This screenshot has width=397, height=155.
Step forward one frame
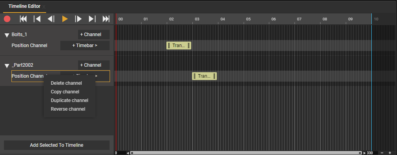pyautogui.click(x=78, y=19)
